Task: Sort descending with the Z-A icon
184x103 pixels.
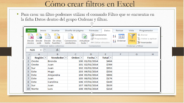Action: coord(114,41)
